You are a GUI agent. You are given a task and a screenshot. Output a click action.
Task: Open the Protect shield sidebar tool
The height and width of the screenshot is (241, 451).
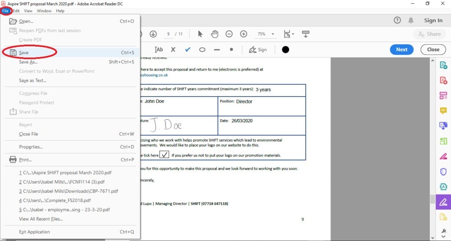[x=443, y=171]
